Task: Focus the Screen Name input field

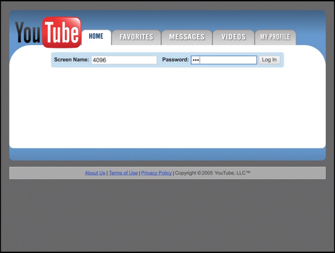Action: [124, 60]
